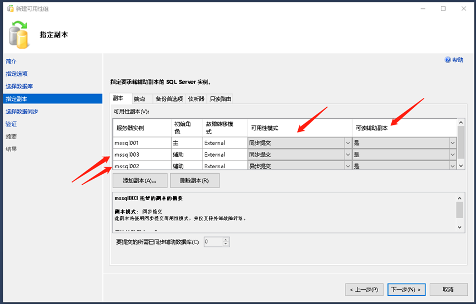The image size is (476, 304).
Task: Click the 下一步(N) next button
Action: pos(407,290)
